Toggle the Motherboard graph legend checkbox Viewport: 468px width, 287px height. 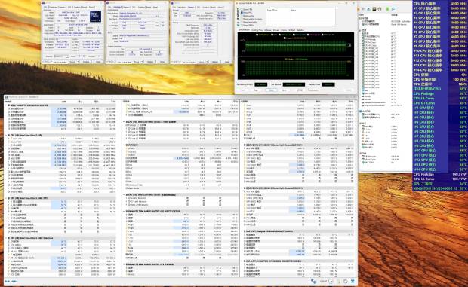257,35
